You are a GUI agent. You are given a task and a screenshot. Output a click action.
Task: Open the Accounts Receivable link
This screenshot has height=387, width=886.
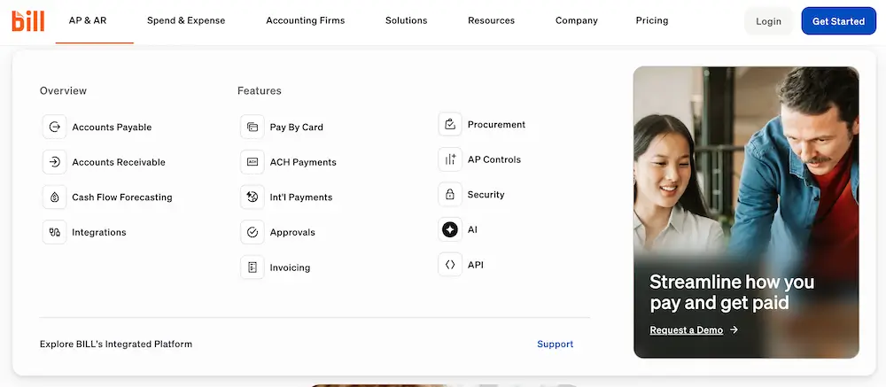[119, 162]
